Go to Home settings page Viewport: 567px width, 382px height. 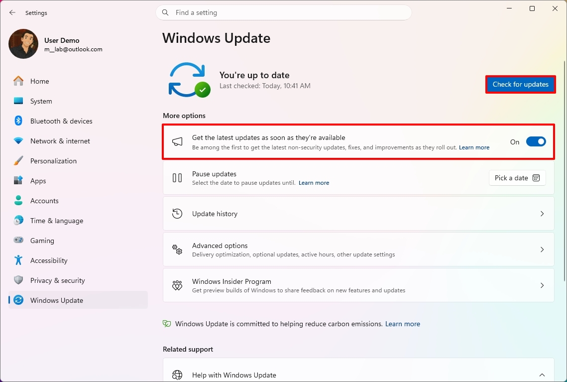(x=78, y=81)
